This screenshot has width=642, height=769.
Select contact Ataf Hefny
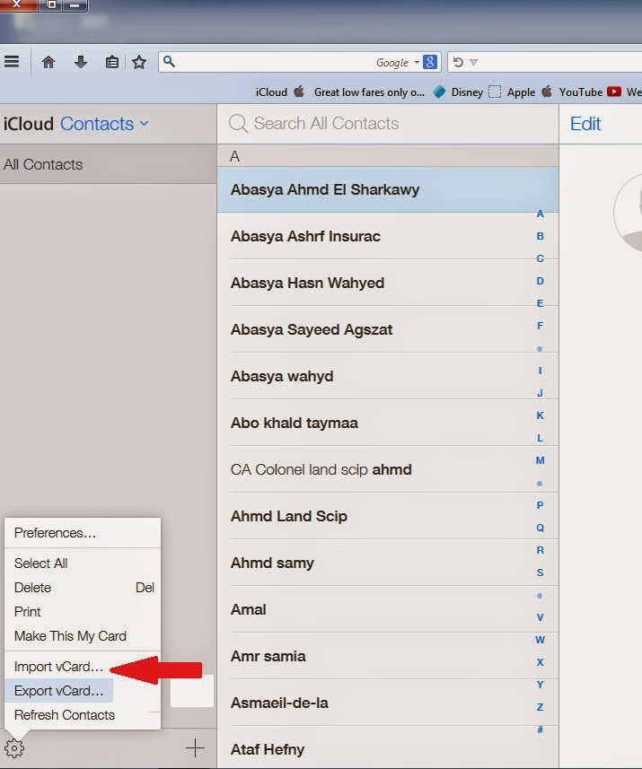(388, 747)
